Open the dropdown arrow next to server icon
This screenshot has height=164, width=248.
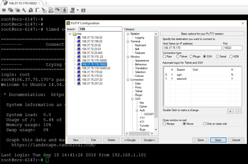[x=77, y=10]
